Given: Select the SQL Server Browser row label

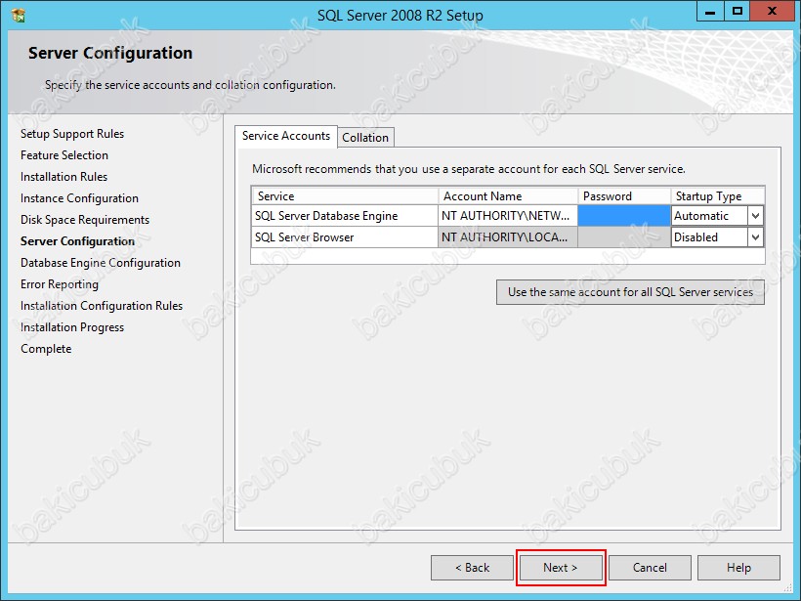Looking at the screenshot, I should coord(305,237).
